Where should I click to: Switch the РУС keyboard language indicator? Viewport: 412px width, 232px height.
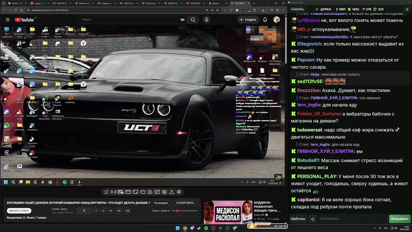[x=386, y=228]
